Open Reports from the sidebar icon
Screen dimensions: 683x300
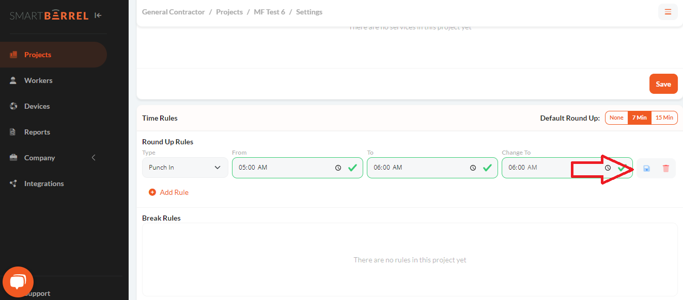13,132
